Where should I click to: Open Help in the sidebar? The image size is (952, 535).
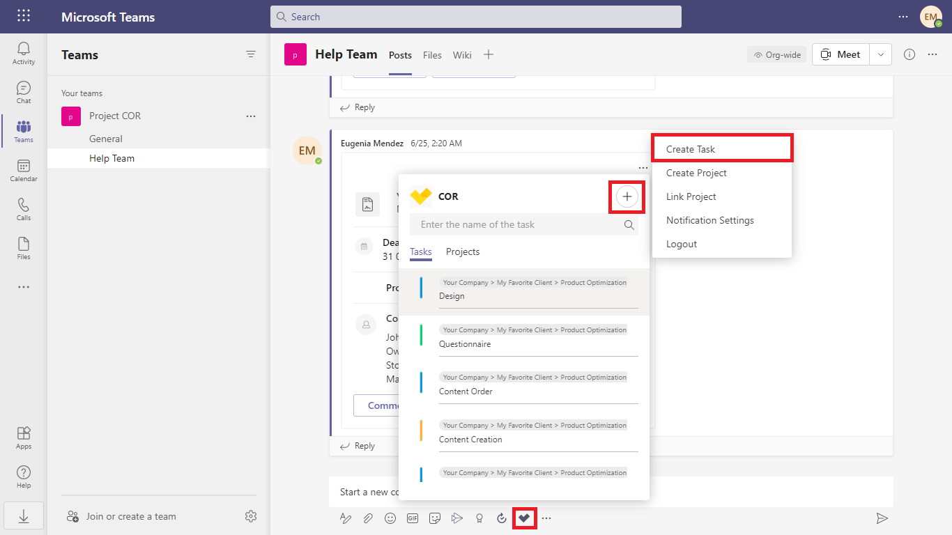click(x=24, y=476)
